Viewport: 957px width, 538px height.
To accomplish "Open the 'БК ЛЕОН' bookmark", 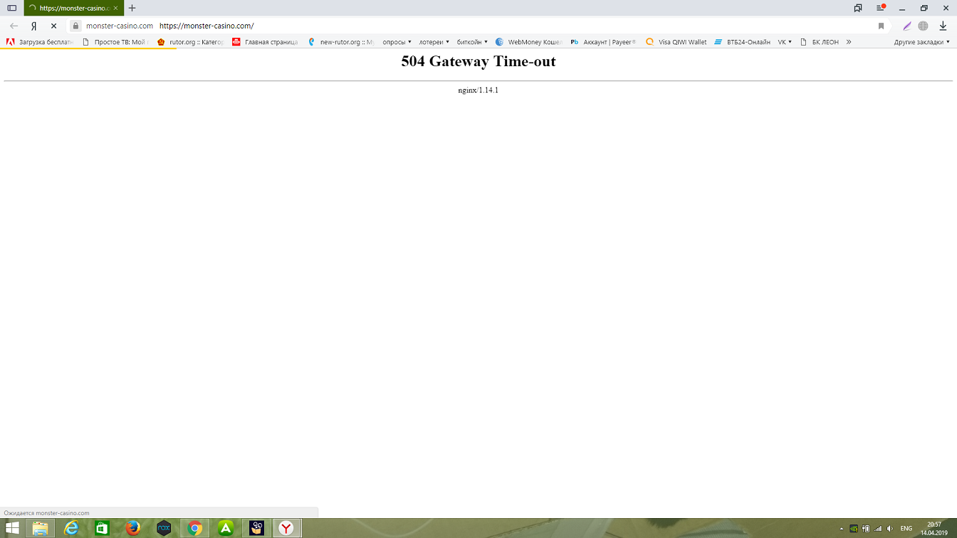I will click(820, 42).
